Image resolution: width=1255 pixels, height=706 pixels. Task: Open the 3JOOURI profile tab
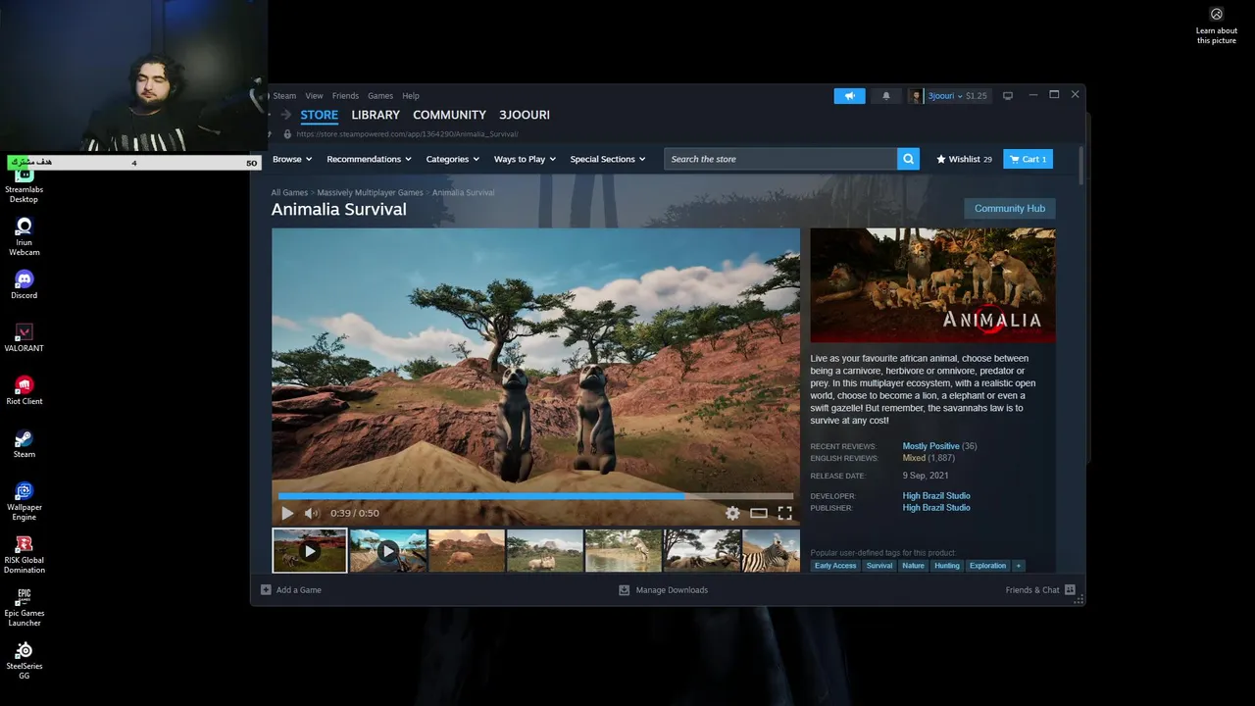coord(525,115)
